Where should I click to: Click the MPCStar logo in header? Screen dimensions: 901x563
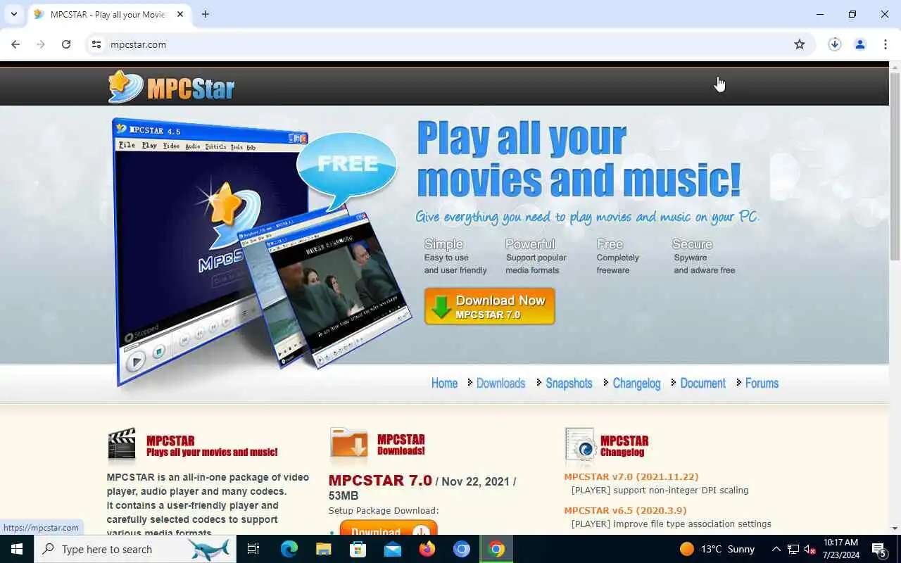171,87
